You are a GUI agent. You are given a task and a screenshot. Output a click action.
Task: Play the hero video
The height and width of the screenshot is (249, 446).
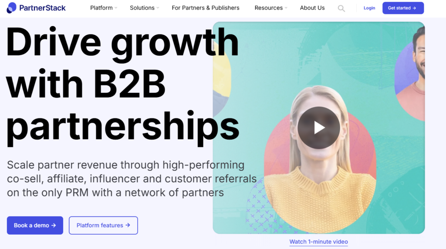click(x=319, y=128)
